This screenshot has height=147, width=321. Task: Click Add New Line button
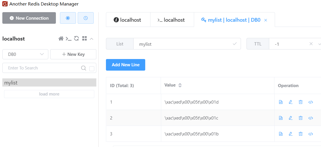(x=125, y=65)
